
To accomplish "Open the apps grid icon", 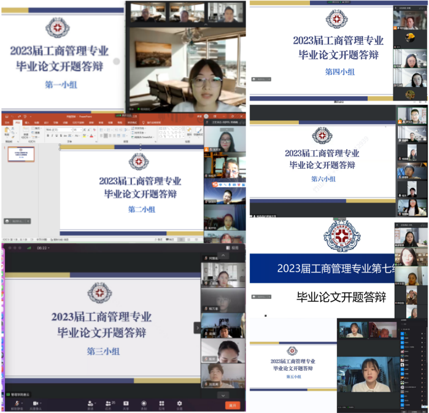I will click(161, 403).
